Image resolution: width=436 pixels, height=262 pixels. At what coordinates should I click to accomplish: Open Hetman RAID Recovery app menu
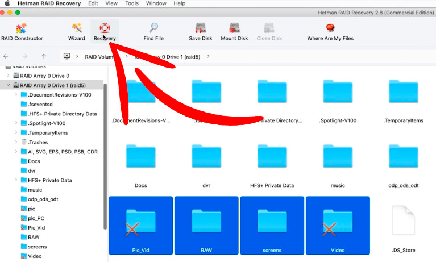click(49, 3)
